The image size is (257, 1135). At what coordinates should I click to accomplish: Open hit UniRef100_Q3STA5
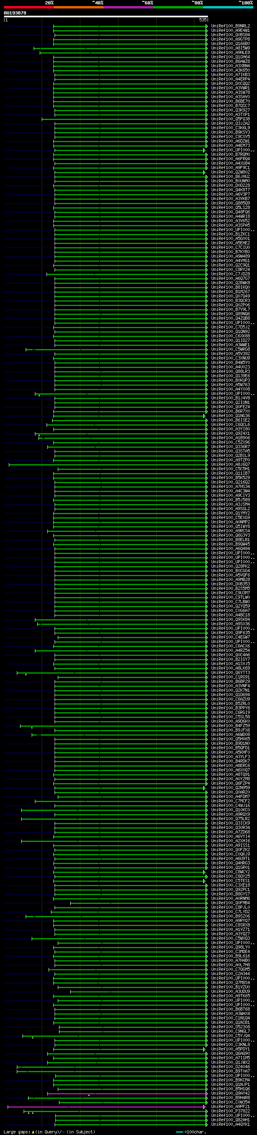pyautogui.click(x=230, y=451)
